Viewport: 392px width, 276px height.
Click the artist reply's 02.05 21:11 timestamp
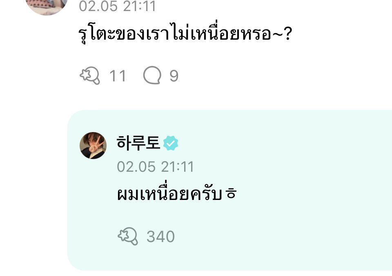tap(155, 167)
